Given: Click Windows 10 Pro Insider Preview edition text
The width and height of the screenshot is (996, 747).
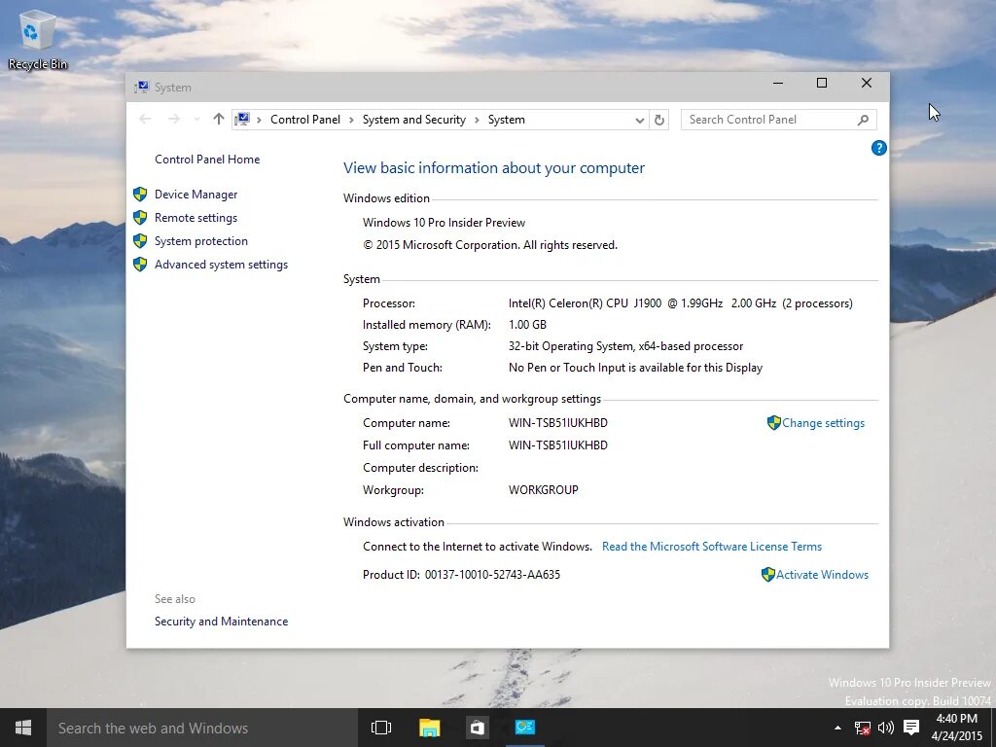Looking at the screenshot, I should point(444,223).
